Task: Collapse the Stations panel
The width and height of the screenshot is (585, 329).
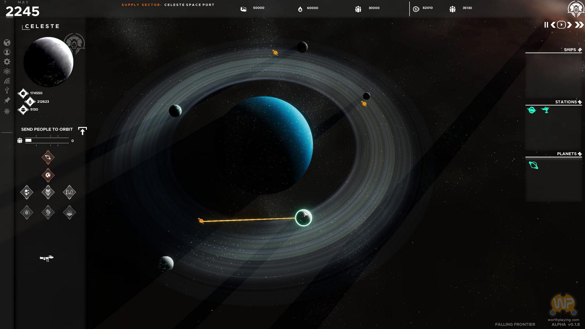Action: point(580,102)
